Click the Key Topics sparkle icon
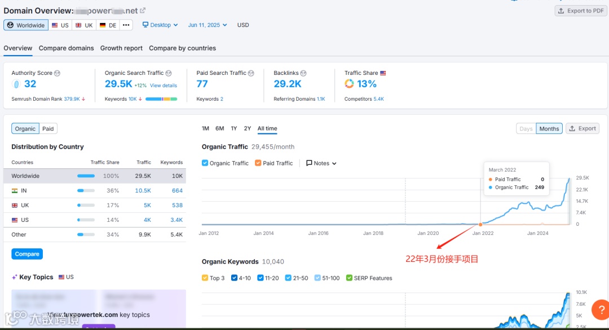 14,277
